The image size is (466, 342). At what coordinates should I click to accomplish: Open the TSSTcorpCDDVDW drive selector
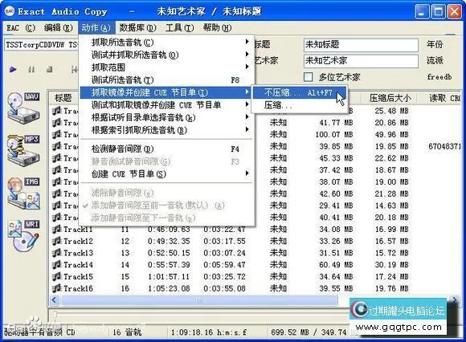42,45
